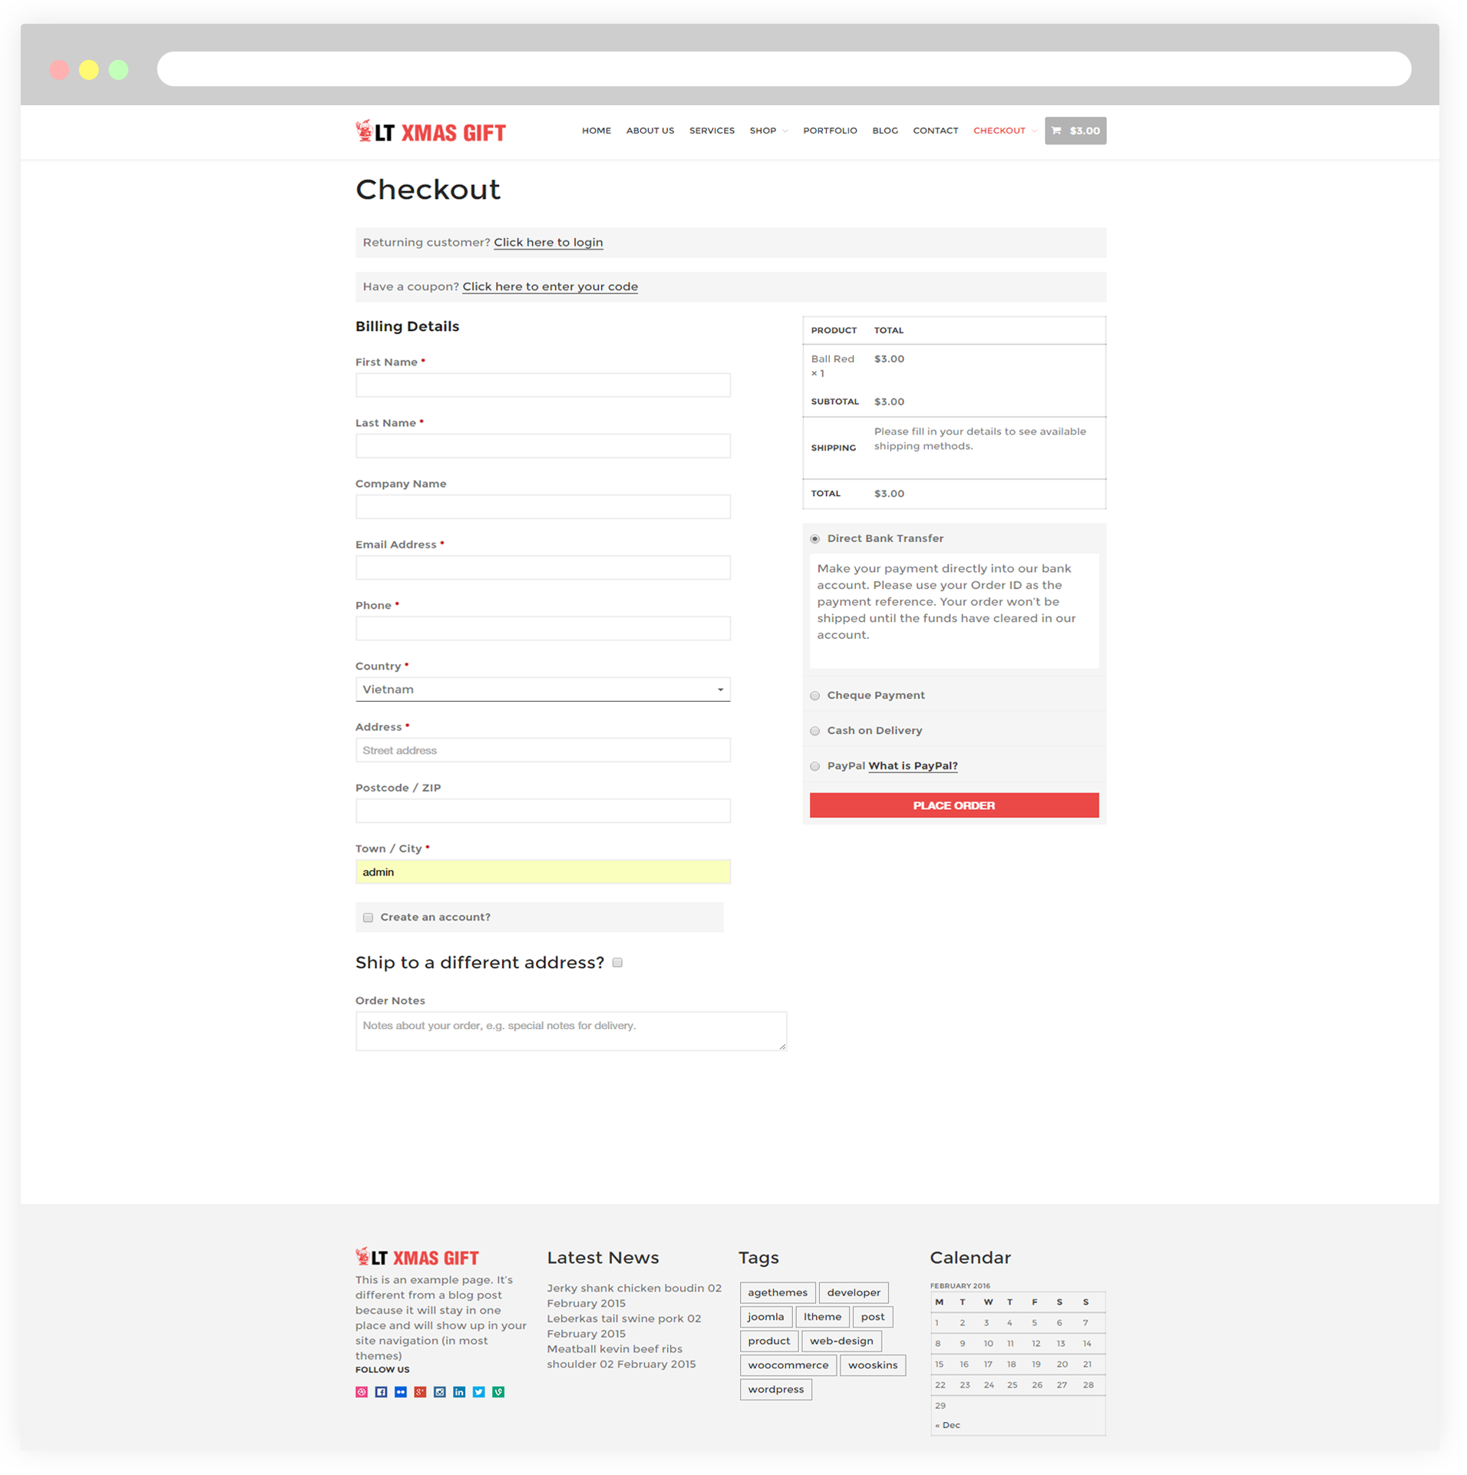Select the woocommerce tag
Image resolution: width=1467 pixels, height=1475 pixels.
pos(788,1366)
